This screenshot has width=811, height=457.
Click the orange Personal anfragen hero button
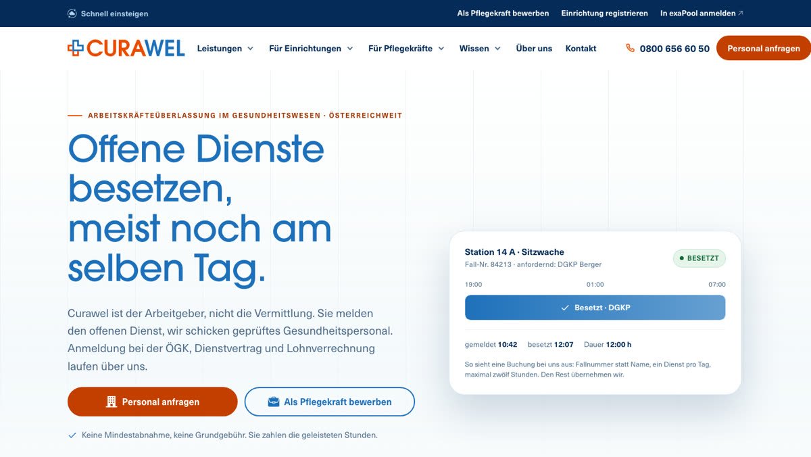(x=153, y=402)
